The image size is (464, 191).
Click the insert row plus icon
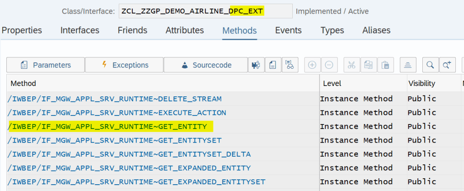(x=312, y=65)
